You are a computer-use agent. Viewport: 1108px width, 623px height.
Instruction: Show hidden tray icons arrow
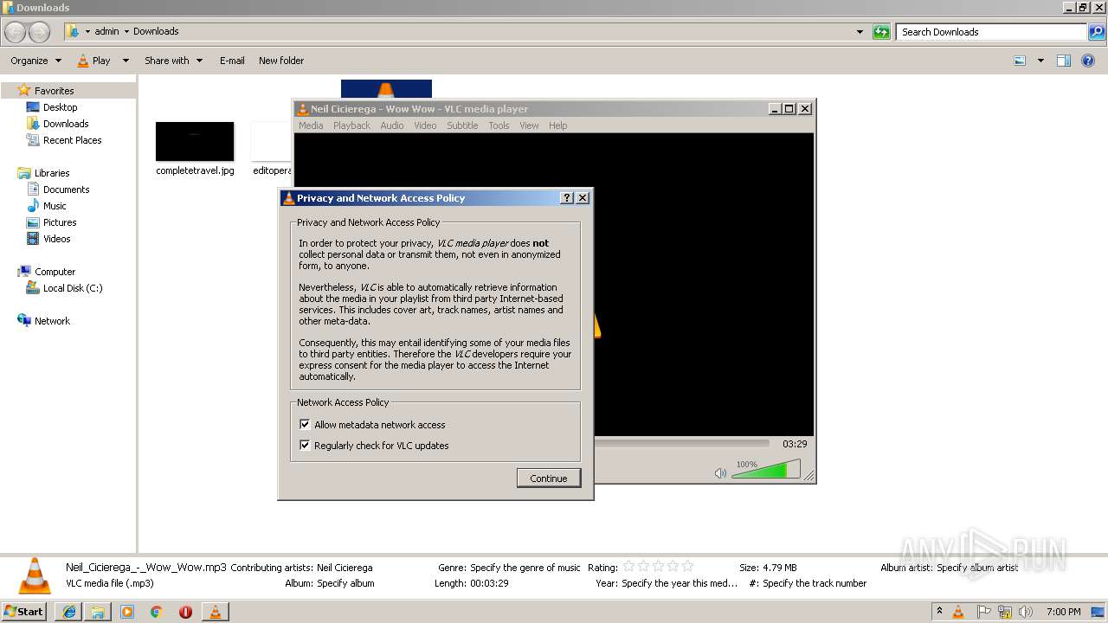point(939,611)
